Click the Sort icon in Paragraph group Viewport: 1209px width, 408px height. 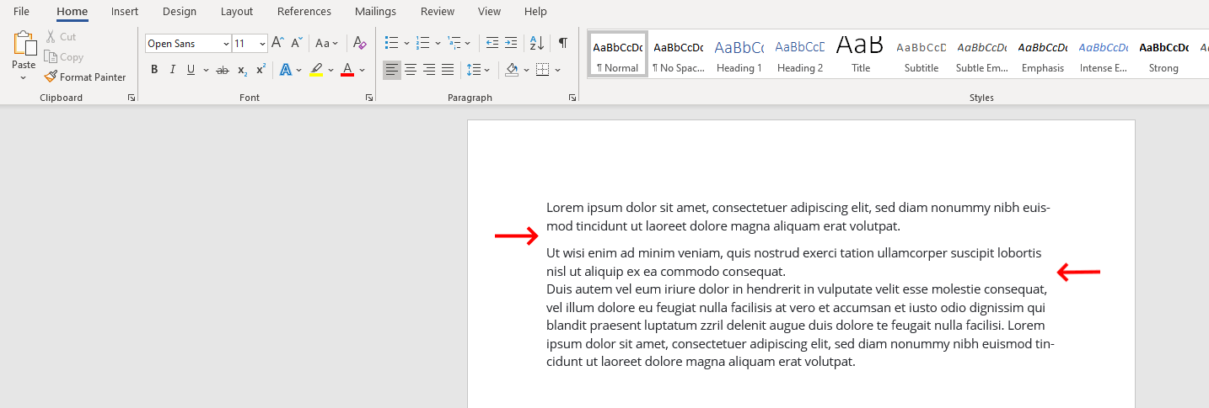536,43
